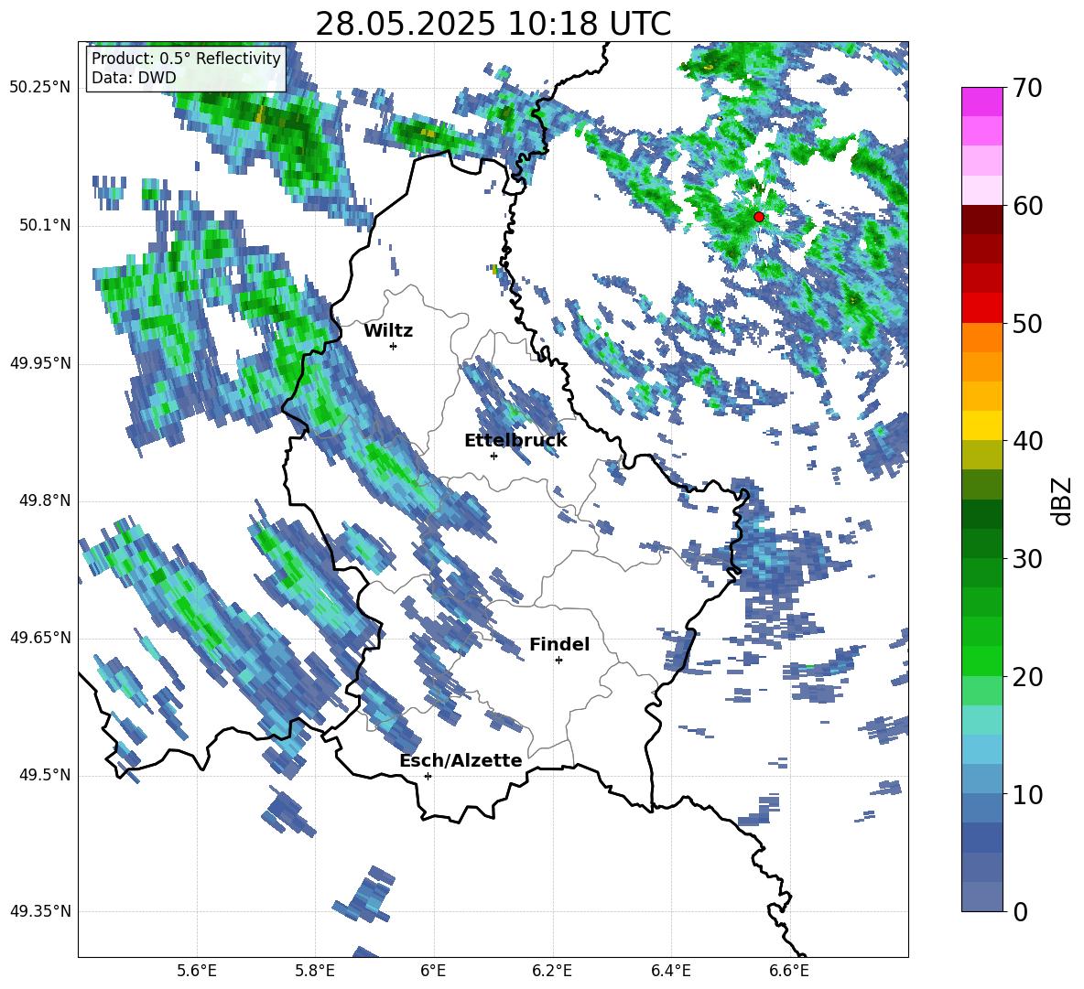Click the Findel city label
The width and height of the screenshot is (1084, 989).
point(559,644)
